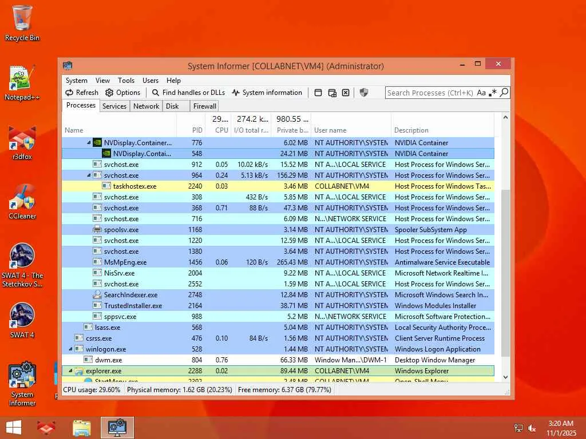Select the taskhostex.exe process row
Viewport: 586px width, 439px height.
click(278, 186)
